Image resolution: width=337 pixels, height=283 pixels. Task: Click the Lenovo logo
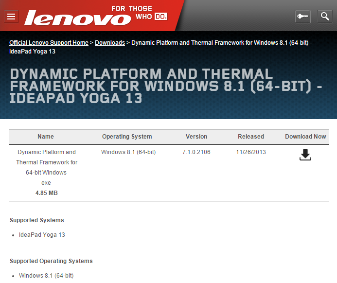click(x=78, y=18)
